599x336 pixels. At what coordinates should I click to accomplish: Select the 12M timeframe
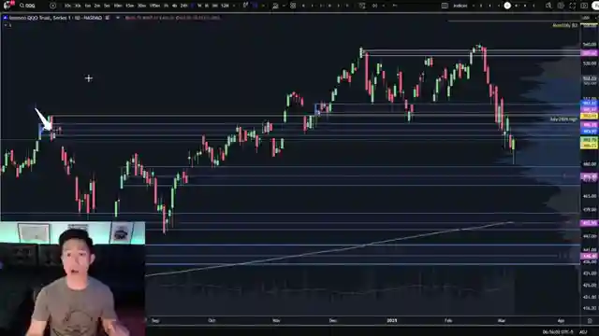[x=225, y=6]
